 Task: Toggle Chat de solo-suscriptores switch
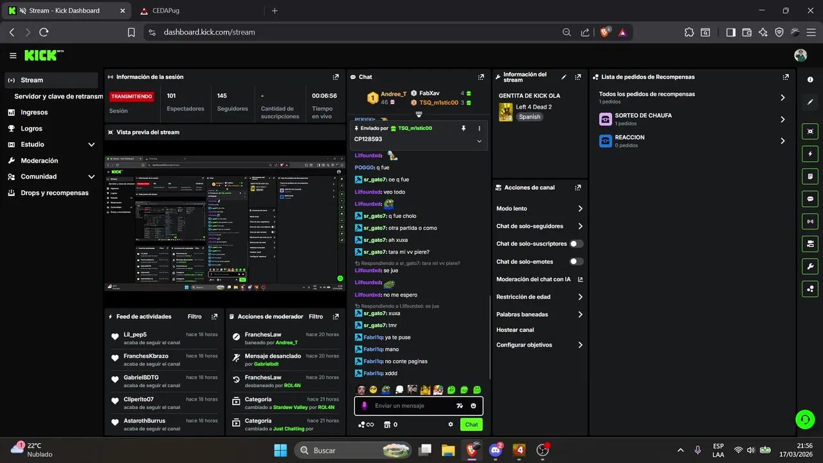point(576,244)
